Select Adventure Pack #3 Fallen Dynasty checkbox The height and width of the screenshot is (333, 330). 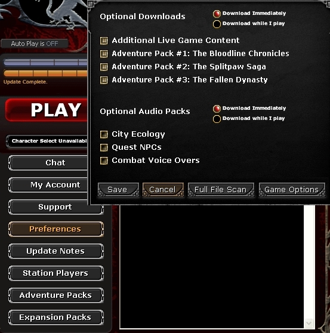(104, 80)
